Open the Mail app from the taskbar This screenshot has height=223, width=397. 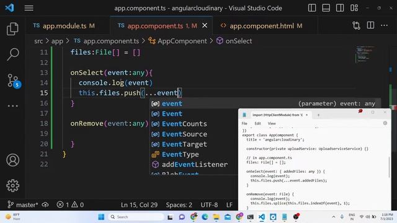pos(228,217)
